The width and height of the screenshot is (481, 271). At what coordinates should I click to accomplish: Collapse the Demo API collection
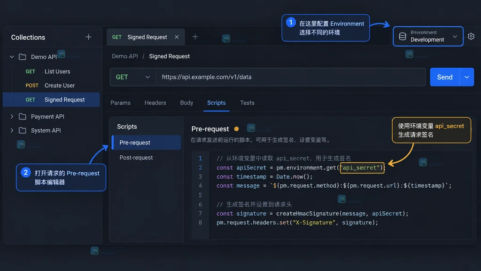pyautogui.click(x=12, y=57)
